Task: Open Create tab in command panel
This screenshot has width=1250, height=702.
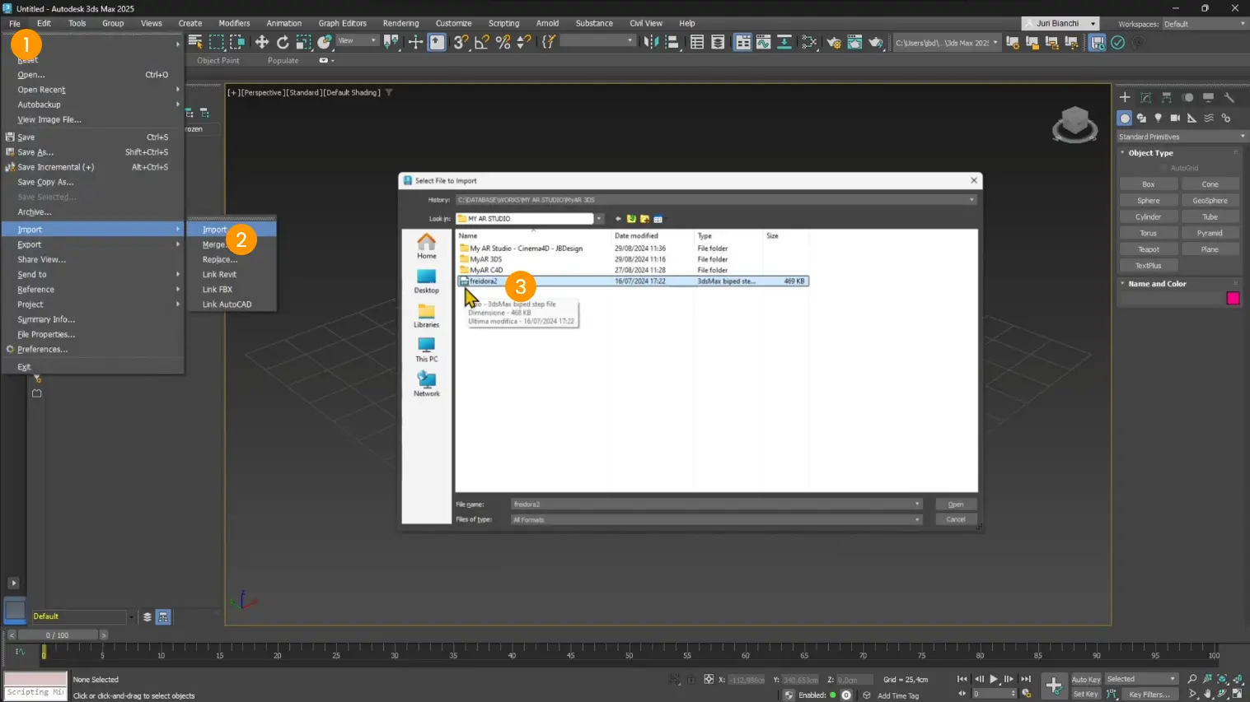Action: (1125, 97)
